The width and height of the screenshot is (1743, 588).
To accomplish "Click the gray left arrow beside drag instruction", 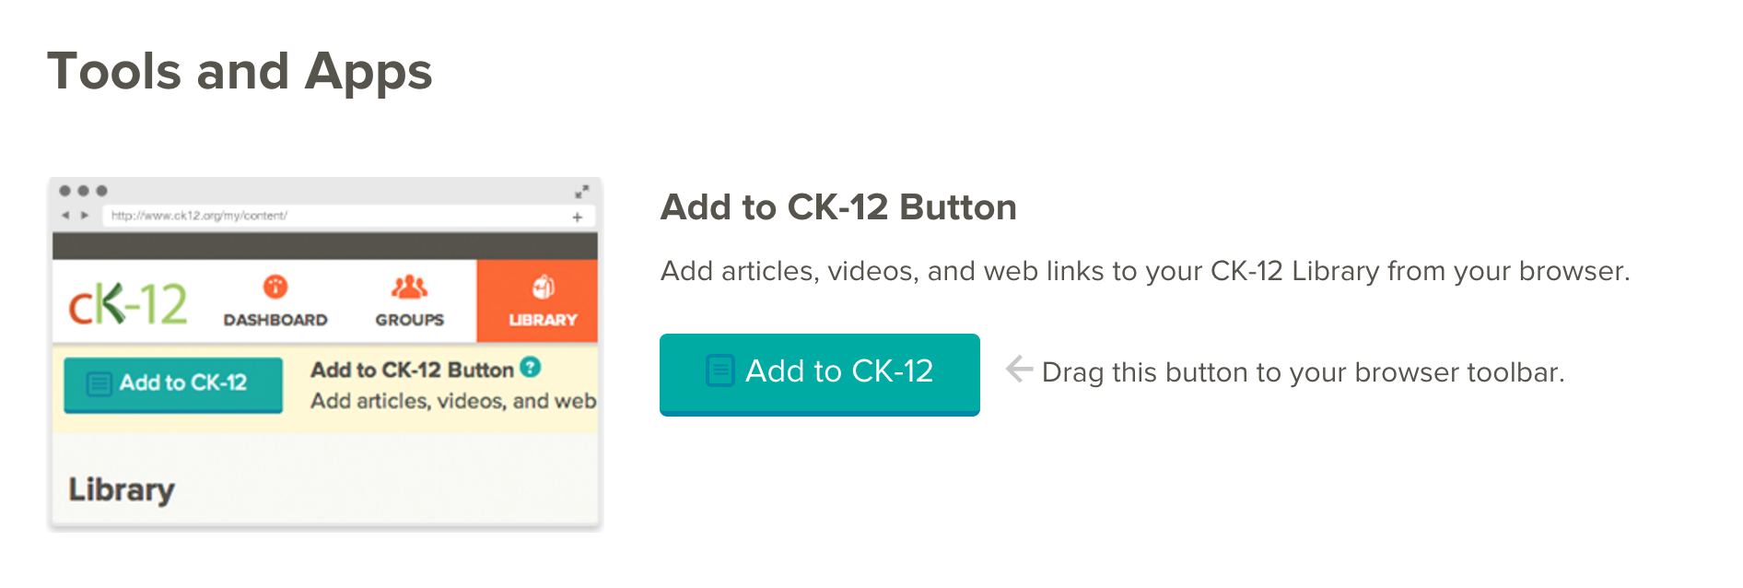I will click(1019, 370).
